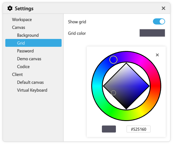
Task: Pick cyan on the hue ring
Action: click(97, 86)
